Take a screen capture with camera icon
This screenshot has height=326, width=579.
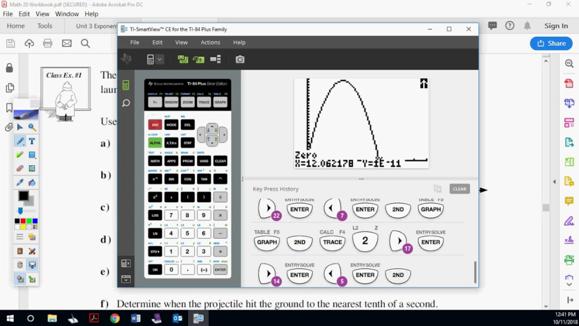240,59
